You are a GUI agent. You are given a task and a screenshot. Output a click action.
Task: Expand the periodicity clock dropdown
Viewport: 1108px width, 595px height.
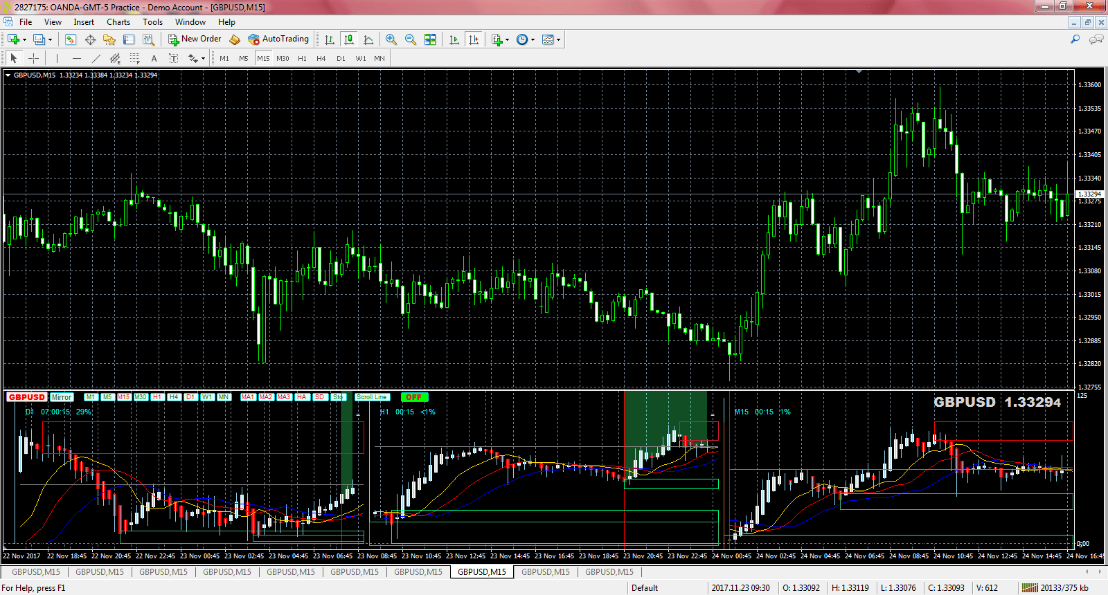pyautogui.click(x=533, y=40)
